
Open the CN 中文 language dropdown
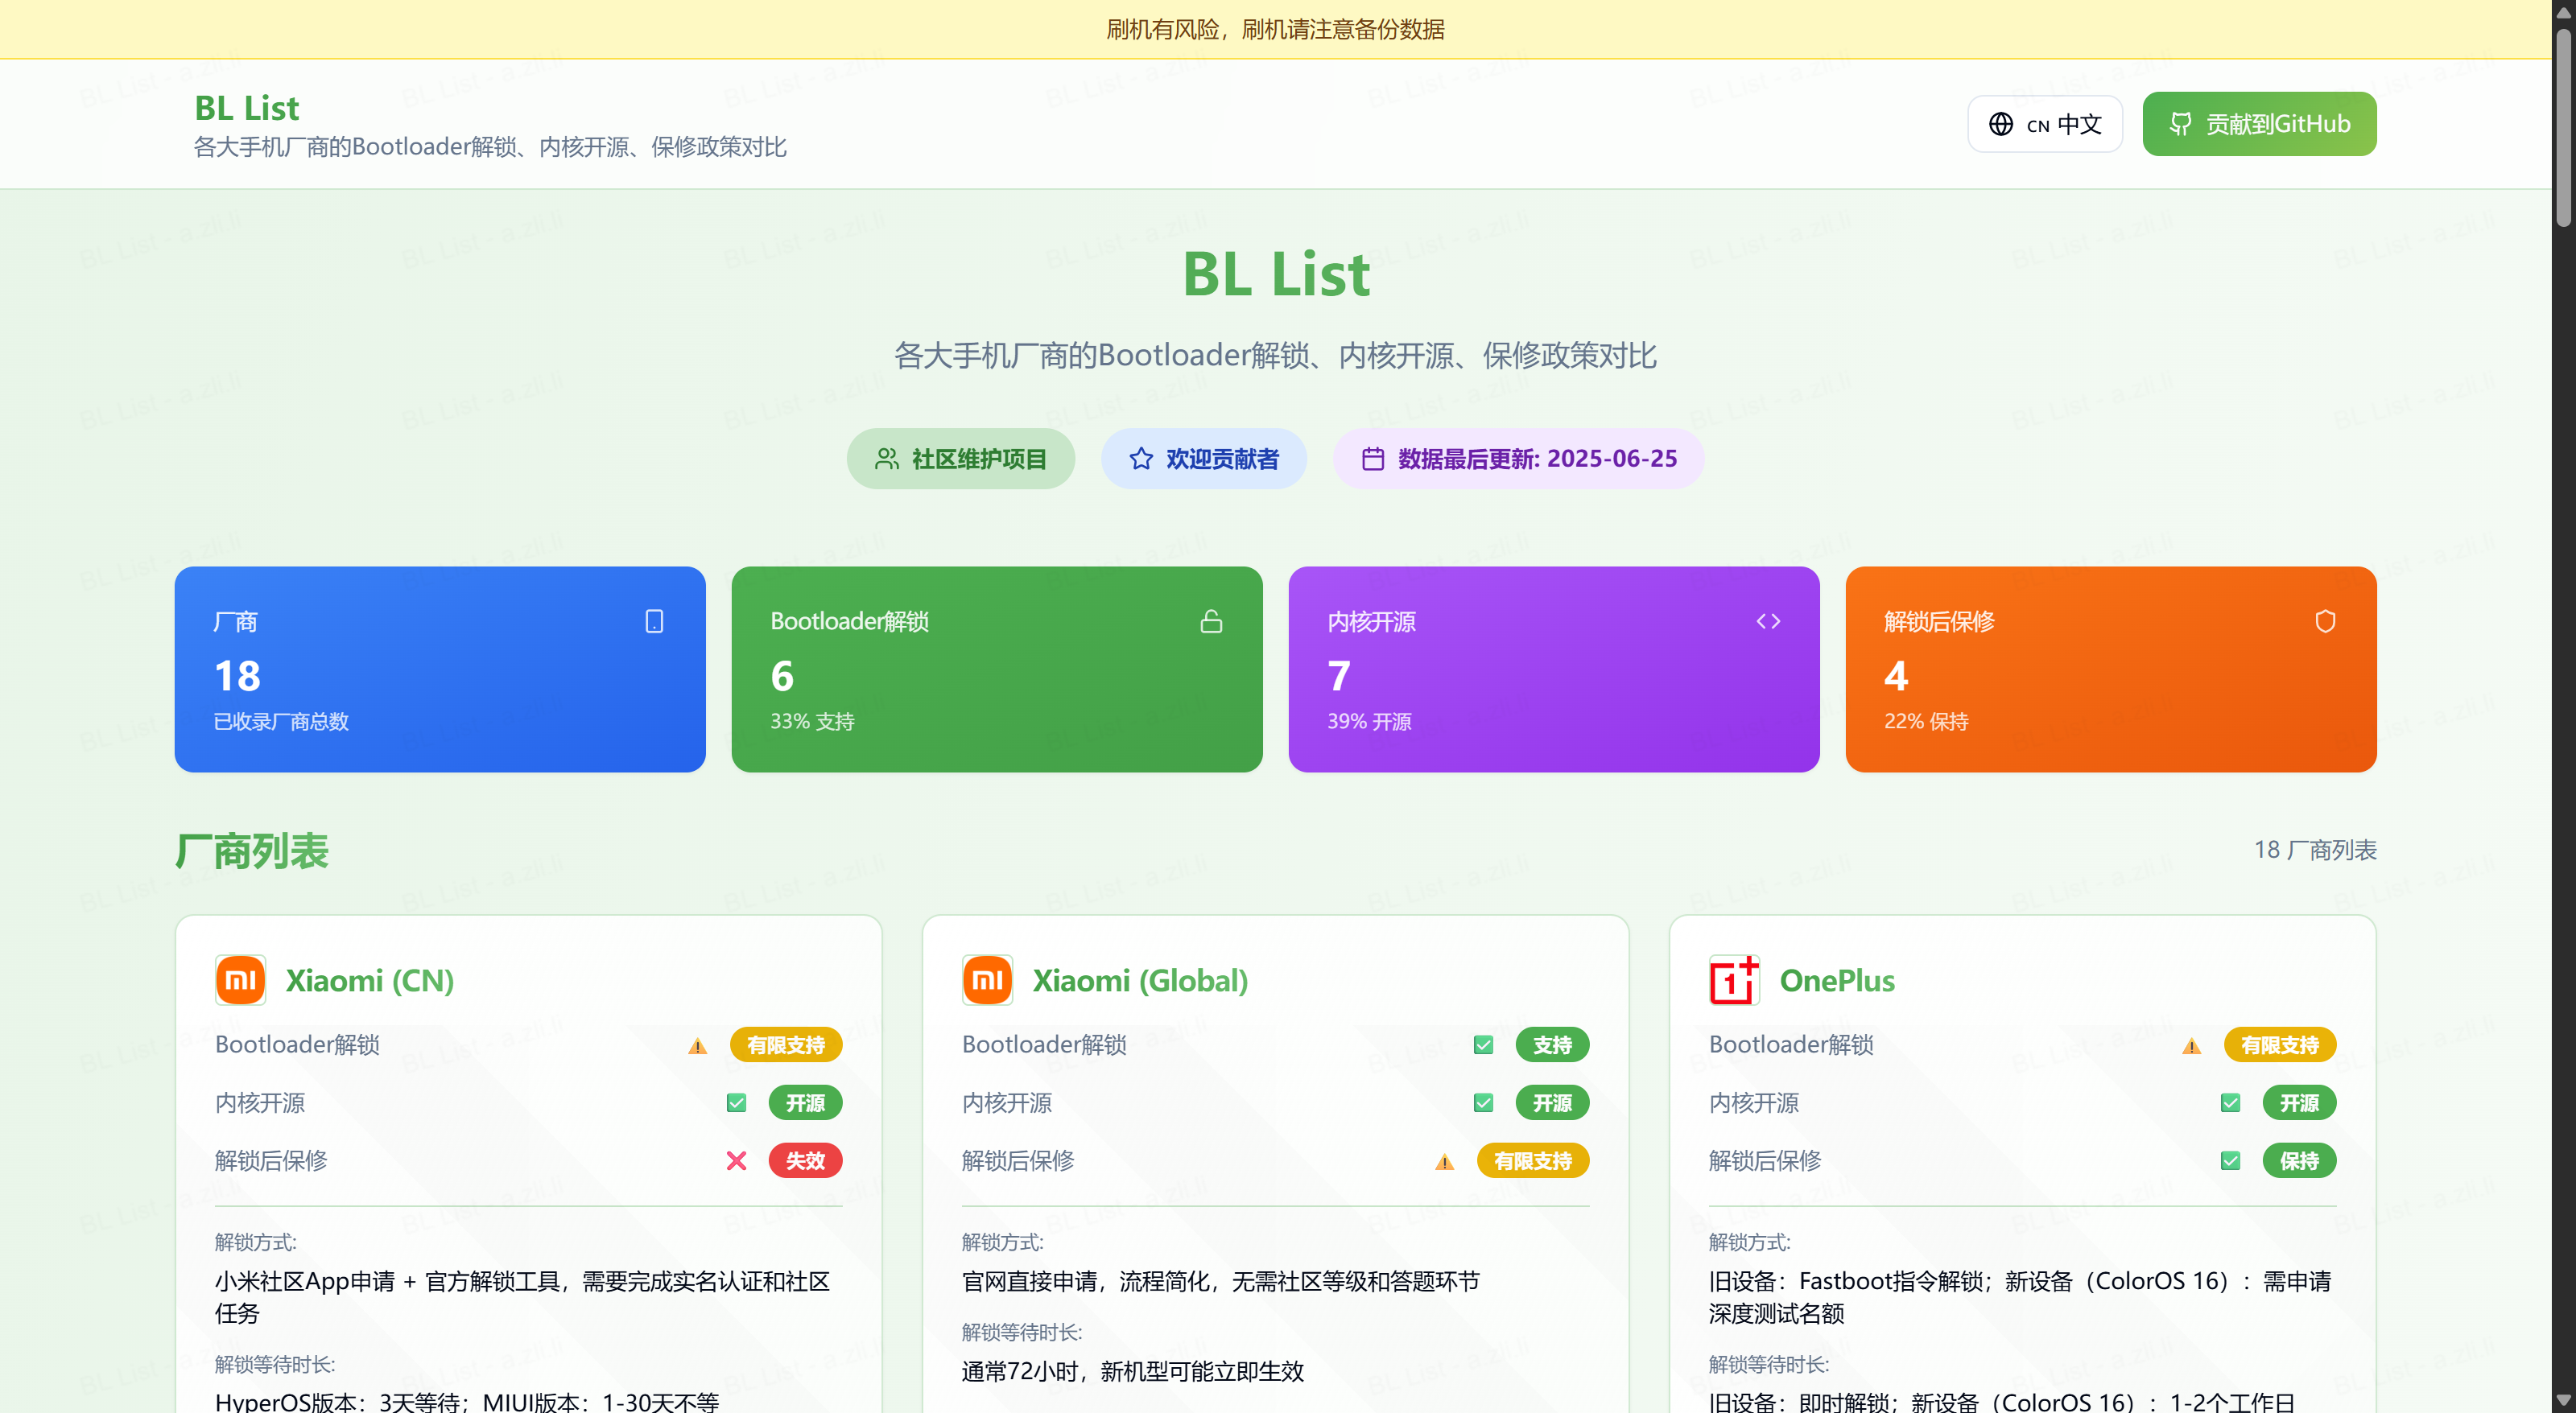pyautogui.click(x=2044, y=123)
